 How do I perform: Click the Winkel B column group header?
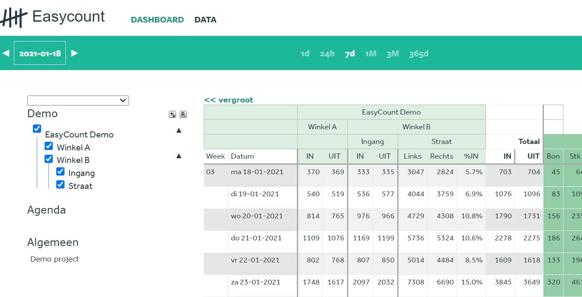tap(416, 127)
